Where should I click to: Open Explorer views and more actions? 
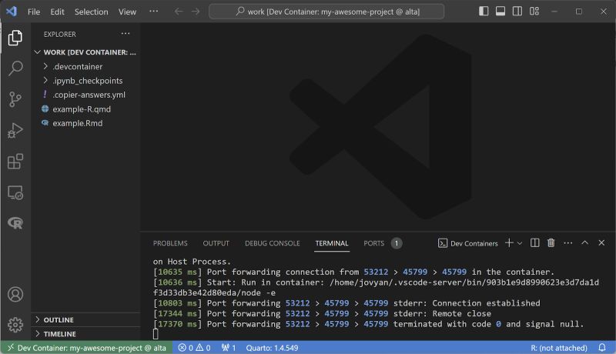[126, 34]
